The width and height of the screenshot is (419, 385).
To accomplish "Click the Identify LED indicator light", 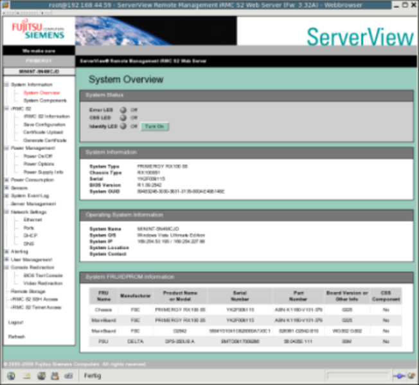I will click(123, 126).
